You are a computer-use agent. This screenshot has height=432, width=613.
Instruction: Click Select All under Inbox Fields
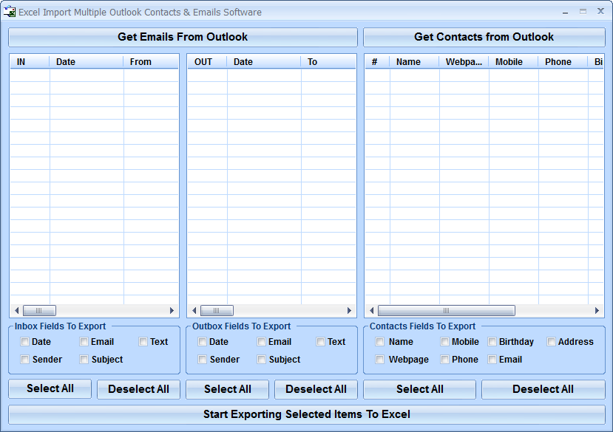(x=50, y=389)
